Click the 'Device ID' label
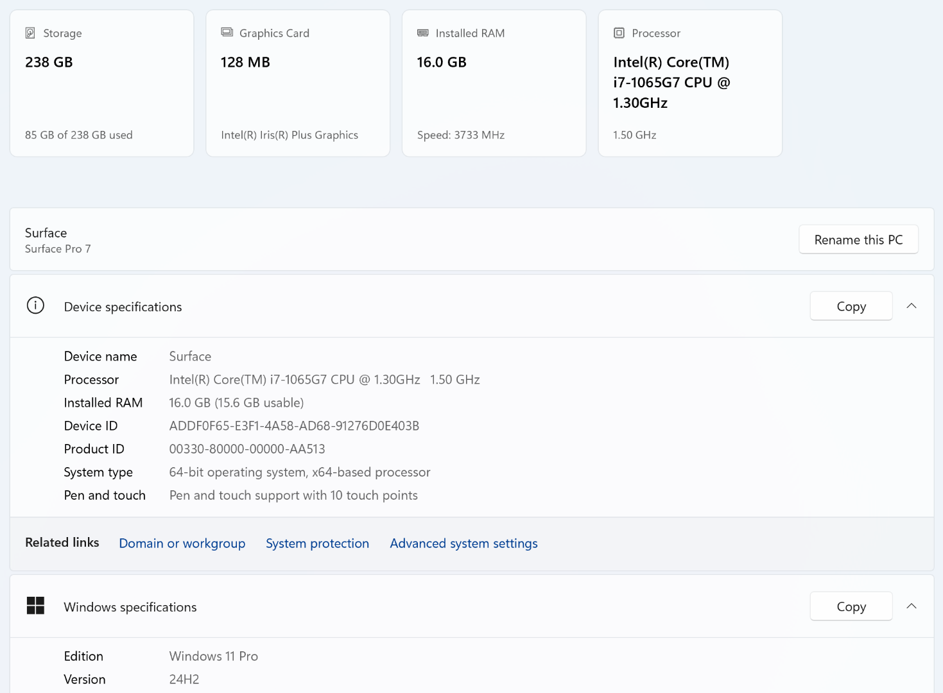 coord(91,426)
